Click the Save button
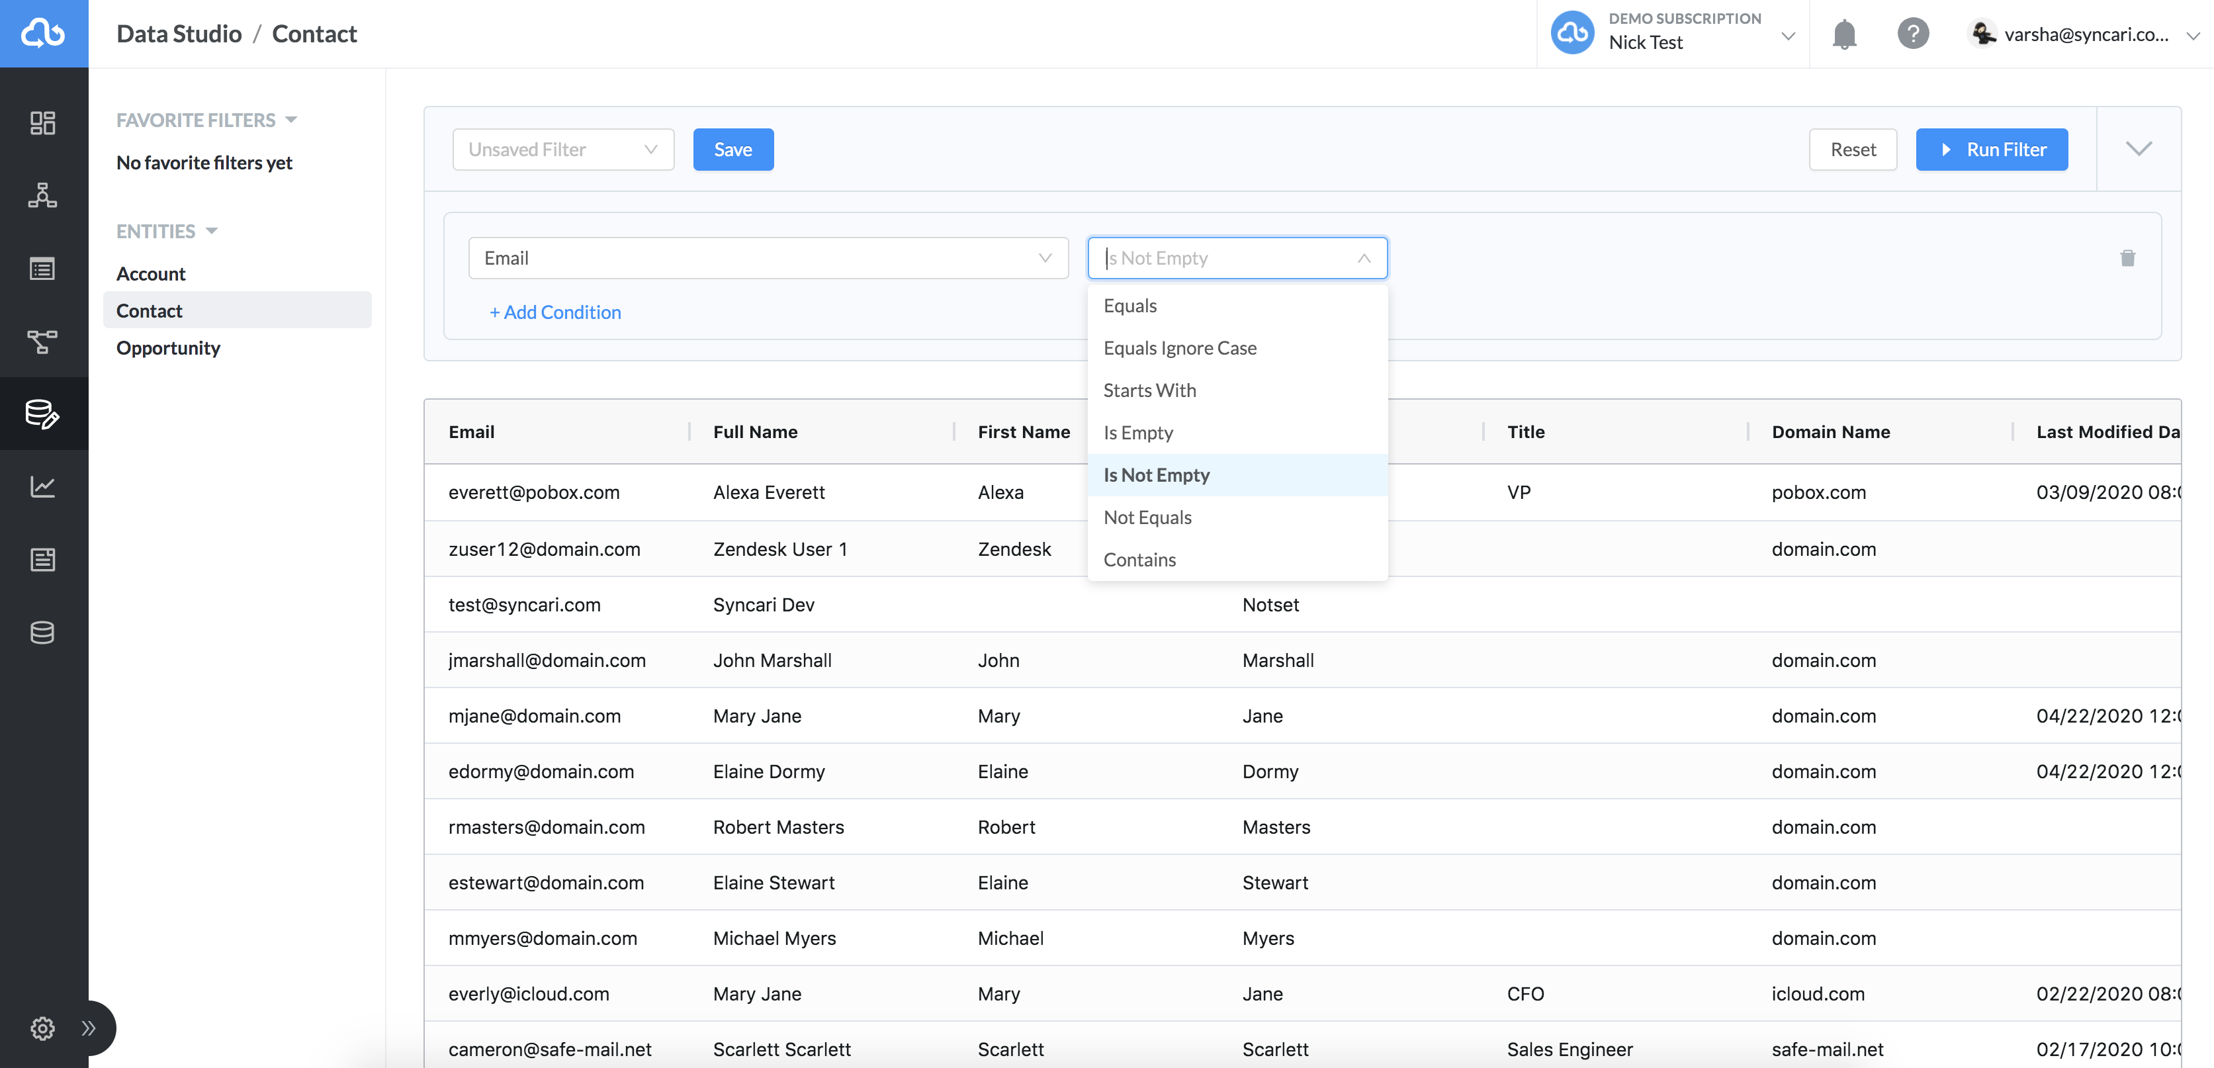 pyautogui.click(x=733, y=150)
